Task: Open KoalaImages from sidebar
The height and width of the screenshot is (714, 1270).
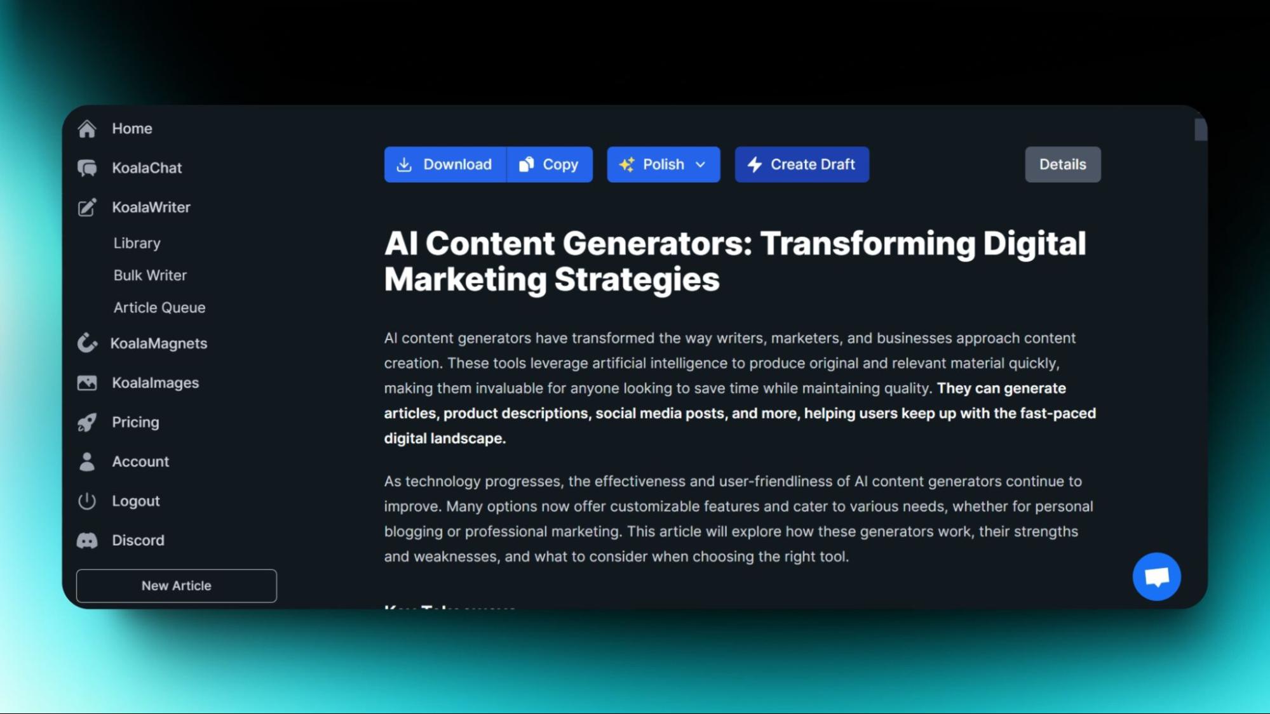Action: [155, 383]
